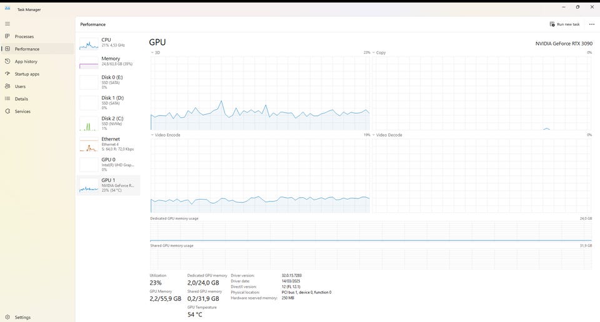Viewport: 600px width, 322px height.
Task: Click the 250 MB hardware reserved value
Action: (x=287, y=298)
